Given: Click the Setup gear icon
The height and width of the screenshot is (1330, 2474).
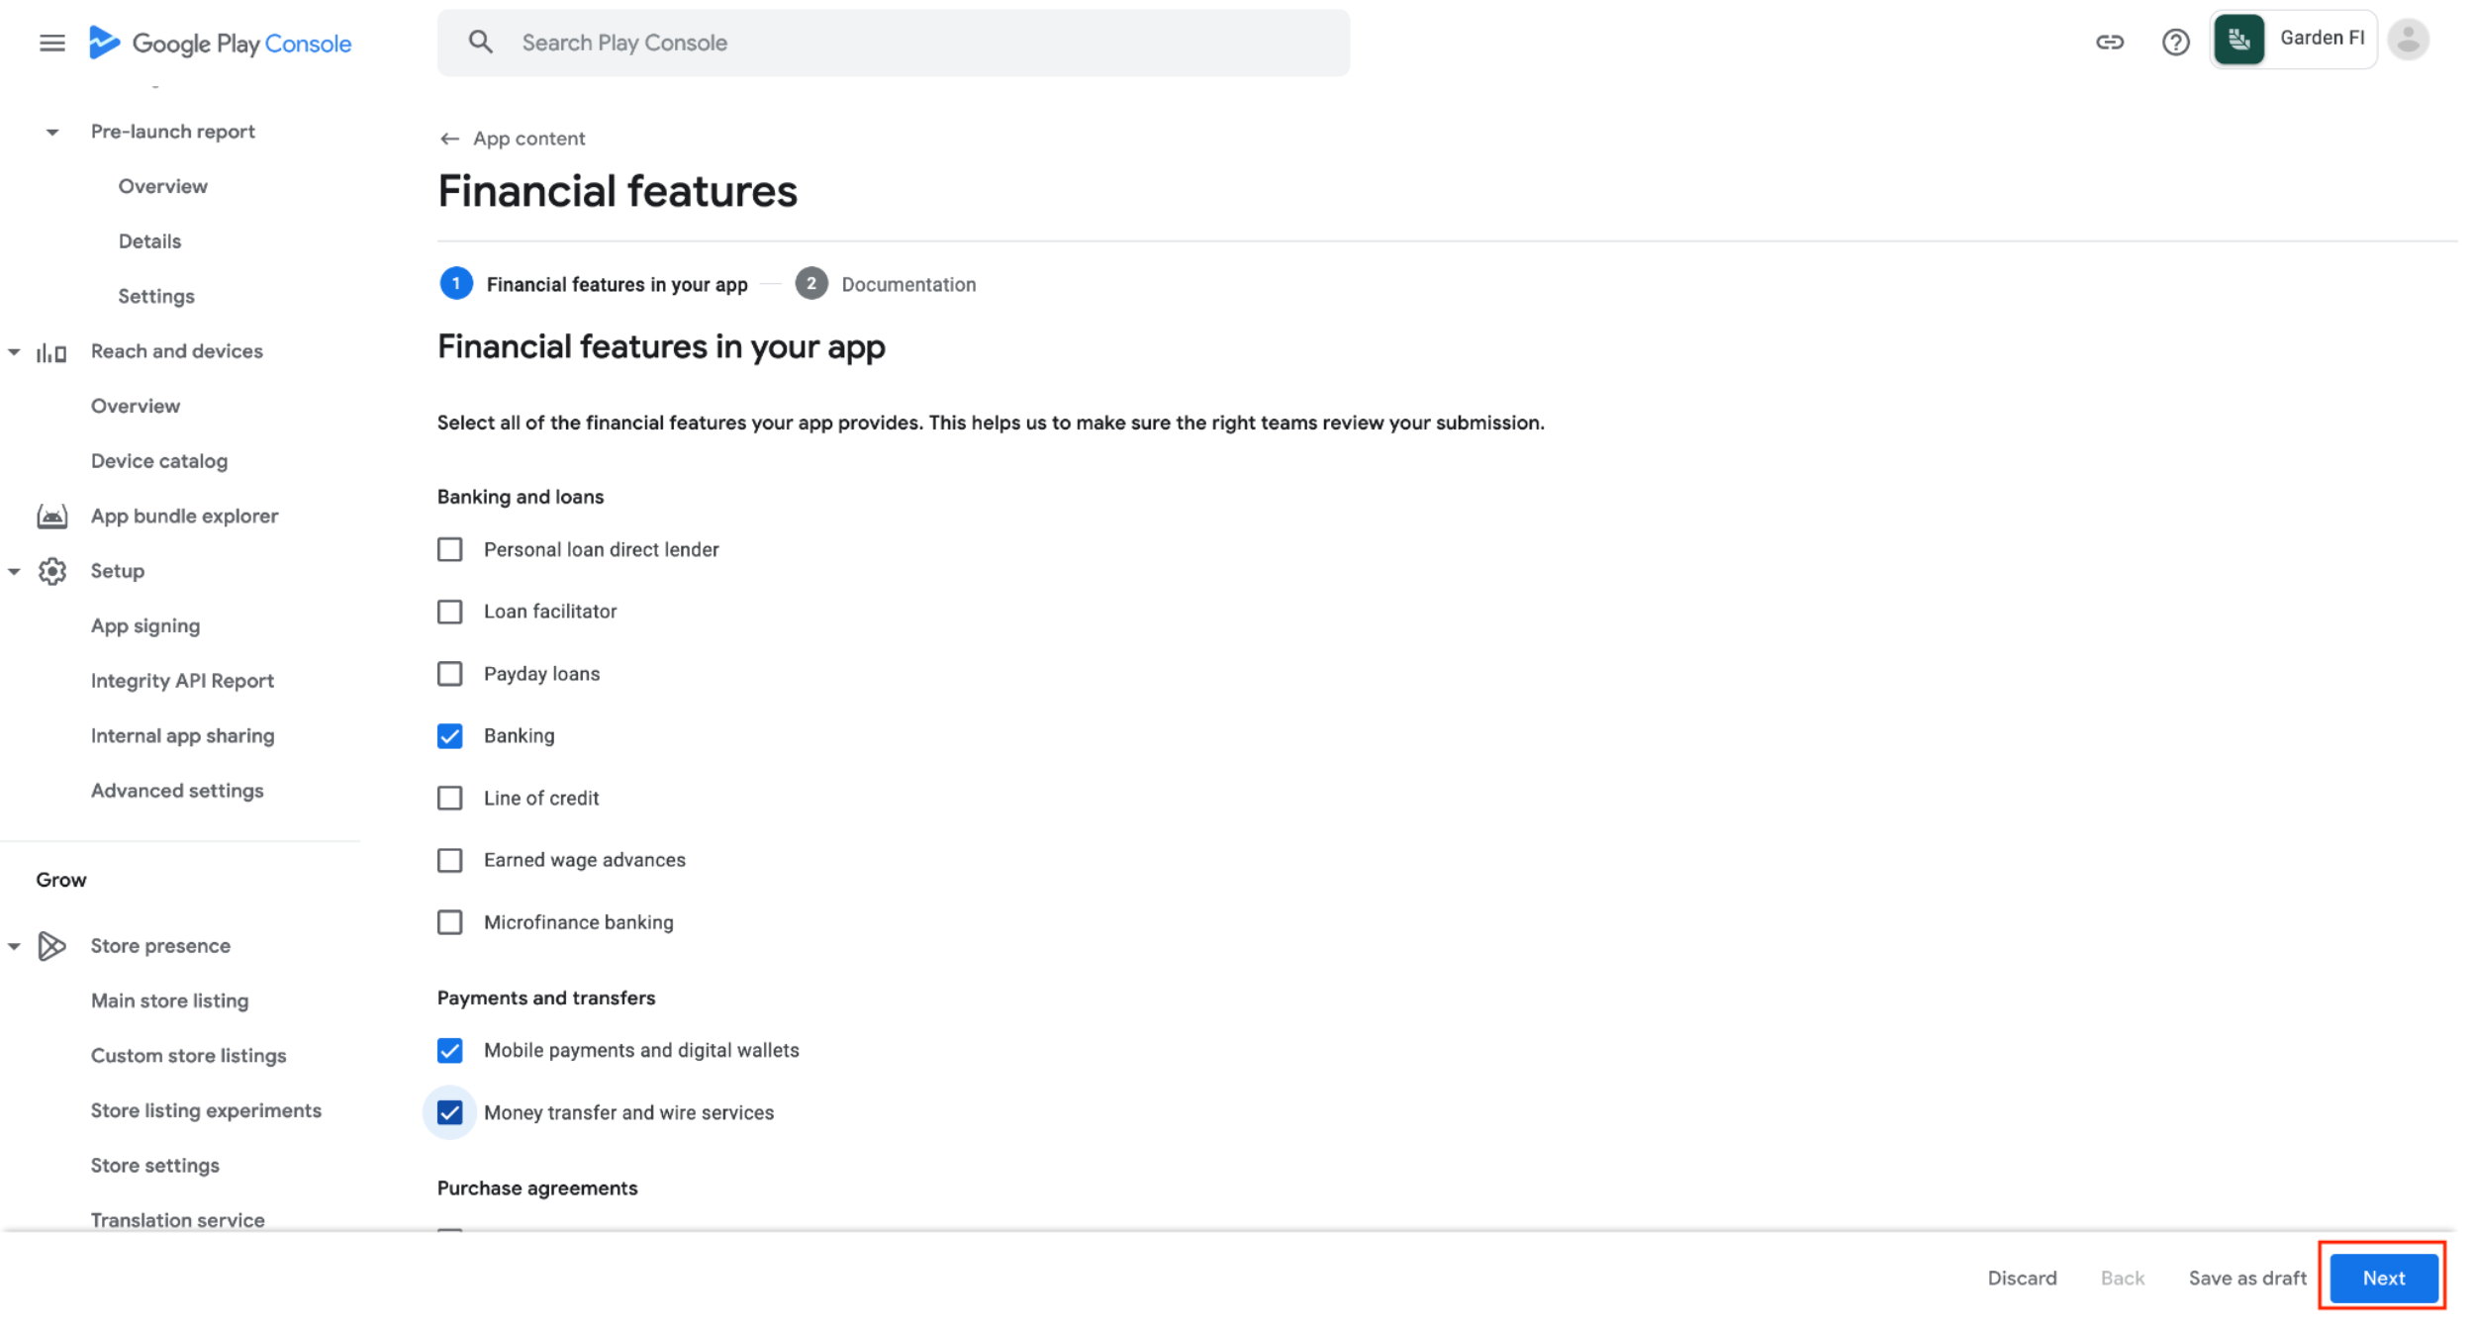Looking at the screenshot, I should click(51, 571).
